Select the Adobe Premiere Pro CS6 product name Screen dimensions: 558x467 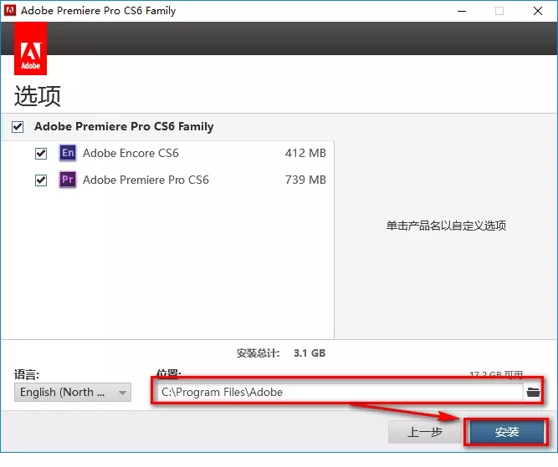pos(146,180)
